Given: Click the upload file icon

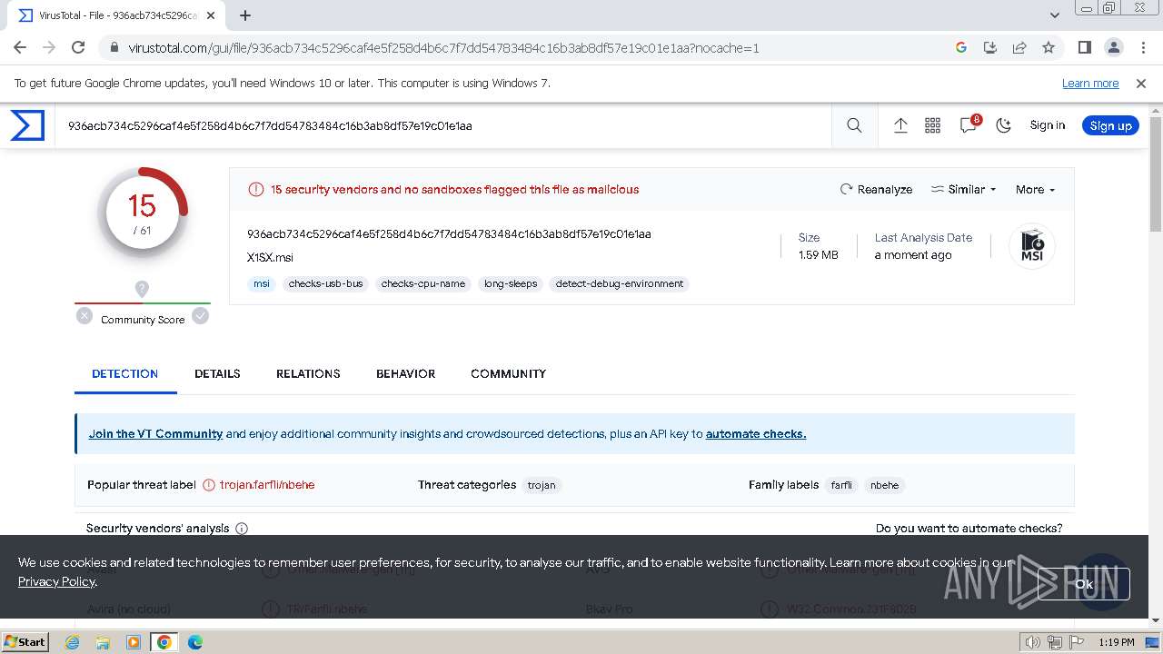Looking at the screenshot, I should (x=900, y=125).
